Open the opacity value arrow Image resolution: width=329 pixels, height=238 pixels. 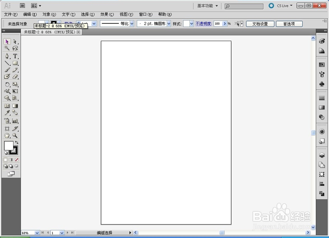pos(225,24)
